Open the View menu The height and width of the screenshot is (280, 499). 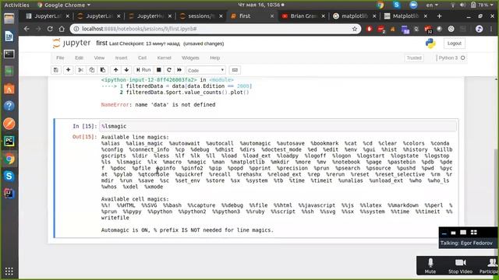[99, 58]
